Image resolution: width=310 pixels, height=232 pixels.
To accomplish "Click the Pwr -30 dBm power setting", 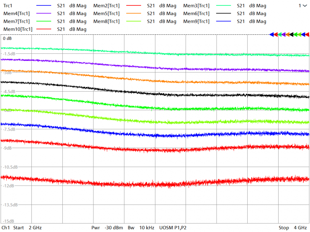I will [107, 228].
